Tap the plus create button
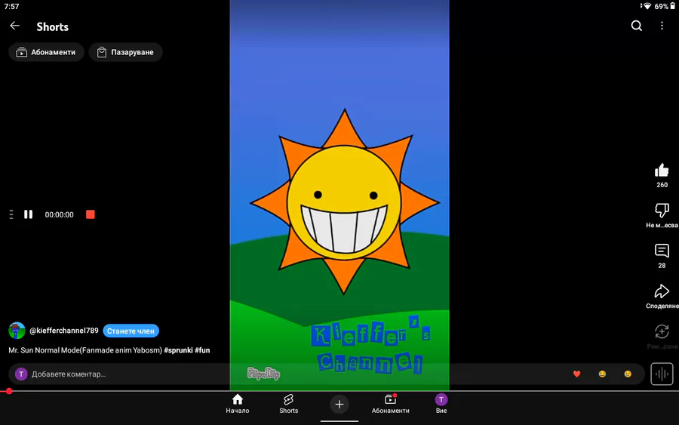This screenshot has height=425, width=679. point(339,404)
